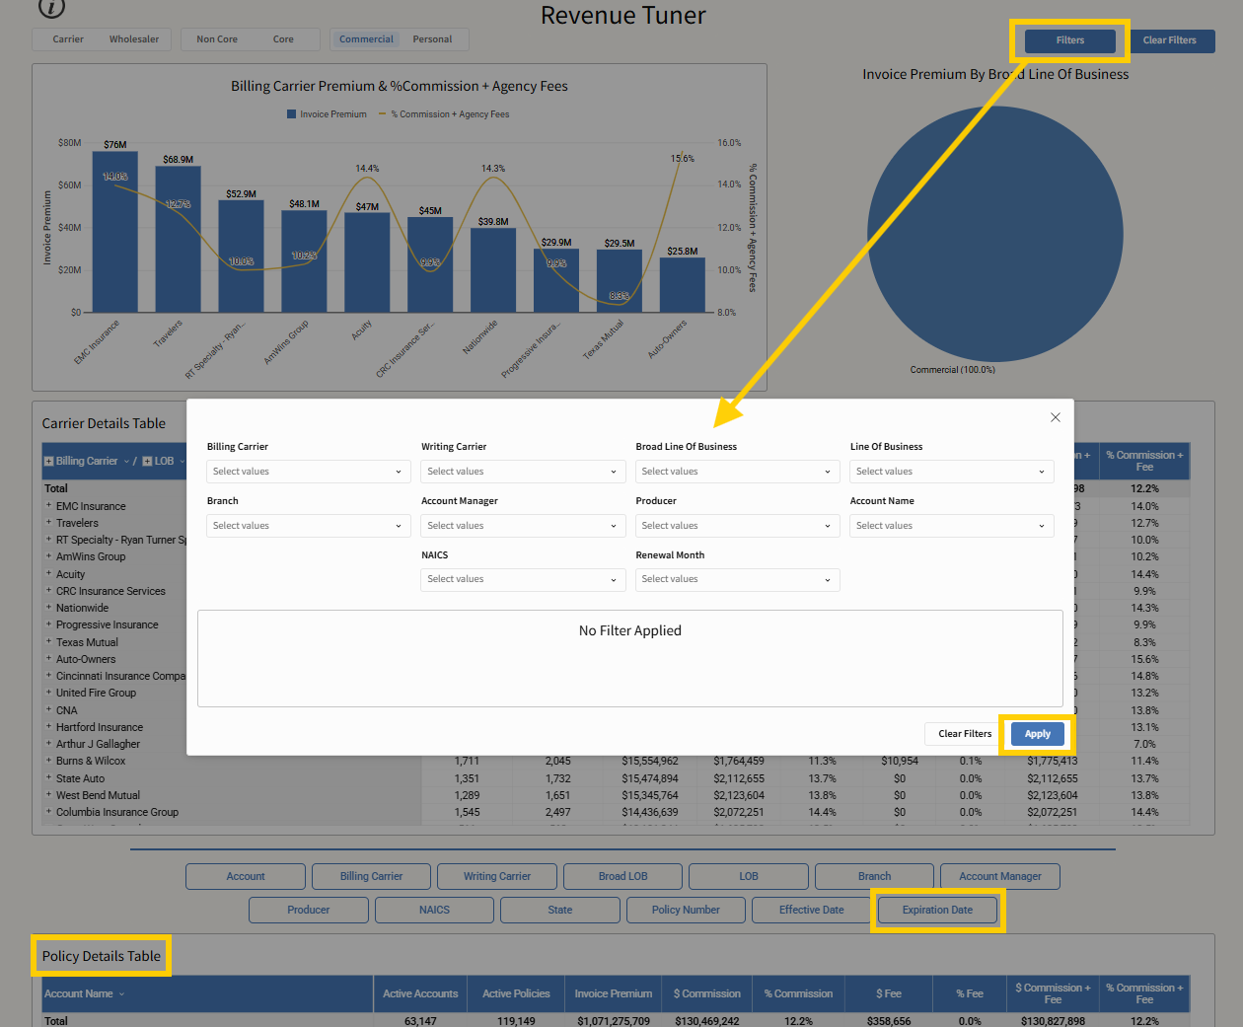Open the Renewal Month dropdown
The width and height of the screenshot is (1243, 1027).
click(737, 579)
